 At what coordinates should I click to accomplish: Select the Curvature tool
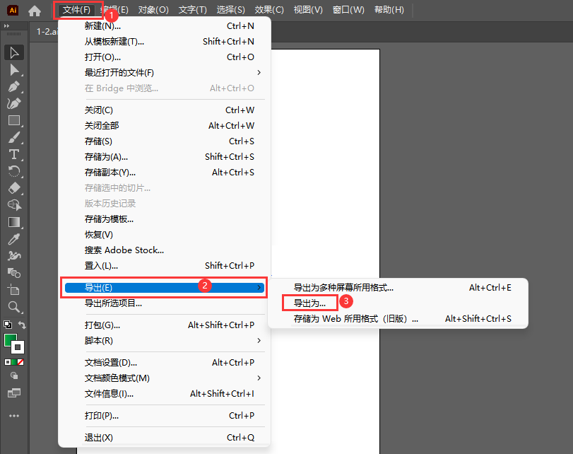click(14, 103)
